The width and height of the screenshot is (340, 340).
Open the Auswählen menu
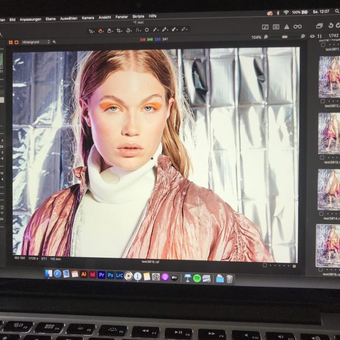[69, 19]
